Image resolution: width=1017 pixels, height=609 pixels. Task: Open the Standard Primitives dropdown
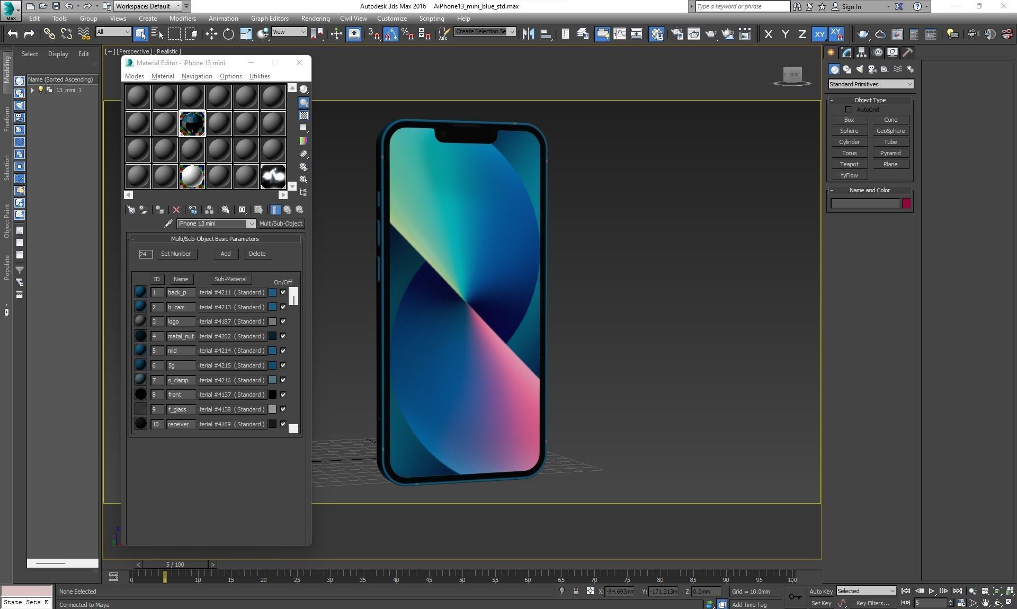(x=871, y=84)
